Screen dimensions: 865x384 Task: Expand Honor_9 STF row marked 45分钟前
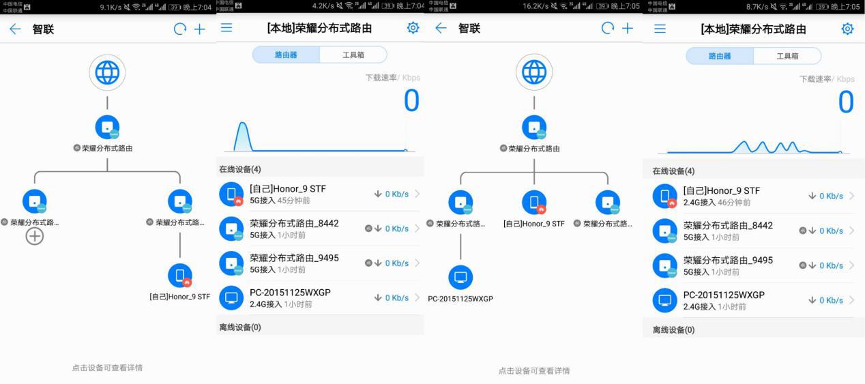(320, 194)
